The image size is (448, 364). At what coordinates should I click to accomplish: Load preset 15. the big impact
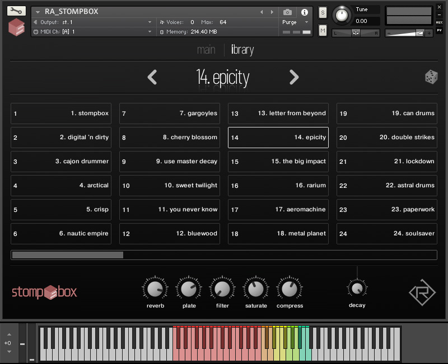click(278, 162)
